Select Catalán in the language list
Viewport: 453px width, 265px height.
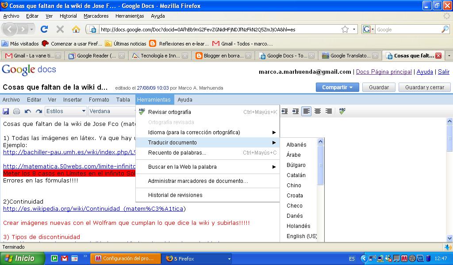coord(296,175)
